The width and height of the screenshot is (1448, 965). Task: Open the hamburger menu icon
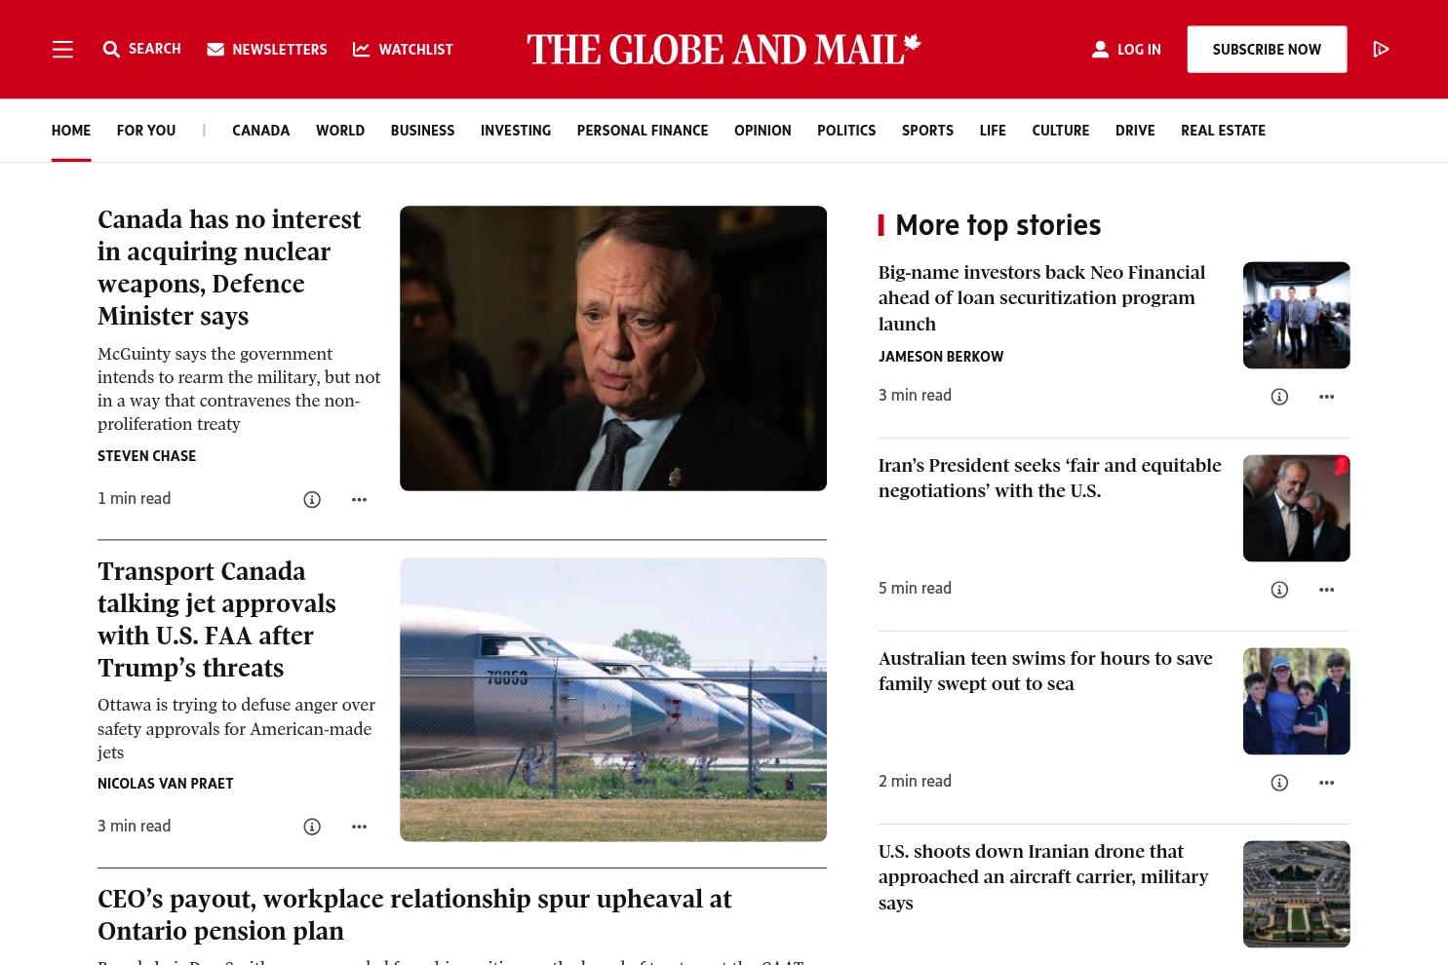pos(62,49)
